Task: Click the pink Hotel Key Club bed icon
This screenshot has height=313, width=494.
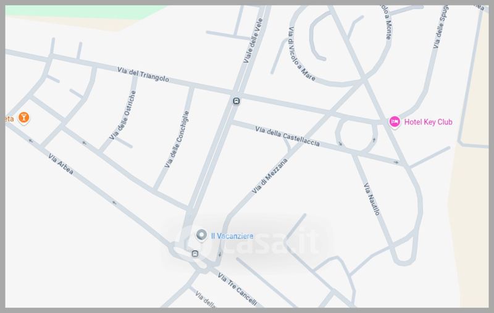Action: pyautogui.click(x=395, y=122)
